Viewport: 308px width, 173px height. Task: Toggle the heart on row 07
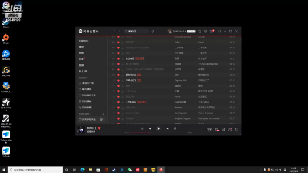click(119, 64)
